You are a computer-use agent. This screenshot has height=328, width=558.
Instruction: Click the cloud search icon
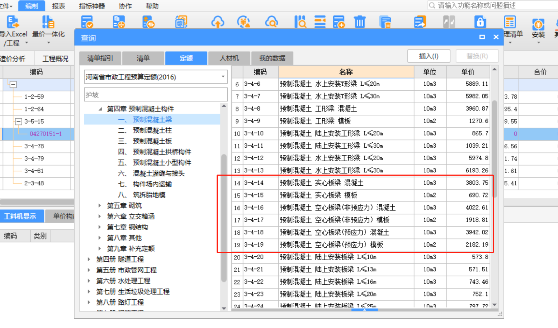point(271,22)
